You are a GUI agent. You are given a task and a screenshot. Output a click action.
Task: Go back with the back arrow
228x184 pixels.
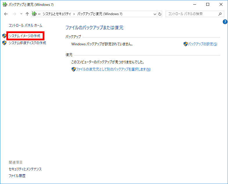6,14
